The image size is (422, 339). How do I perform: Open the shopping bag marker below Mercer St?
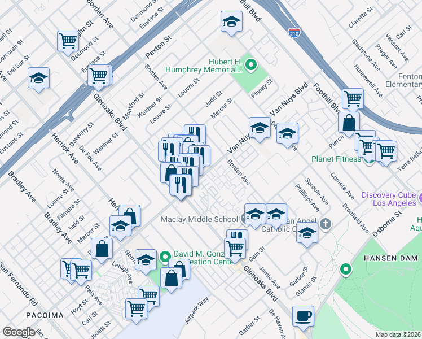point(102,249)
